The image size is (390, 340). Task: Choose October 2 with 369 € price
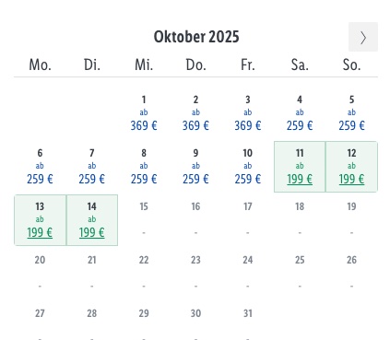point(195,112)
